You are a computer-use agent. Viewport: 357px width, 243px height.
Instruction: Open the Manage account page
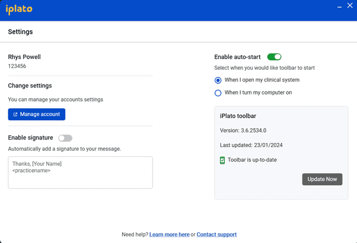coord(37,114)
